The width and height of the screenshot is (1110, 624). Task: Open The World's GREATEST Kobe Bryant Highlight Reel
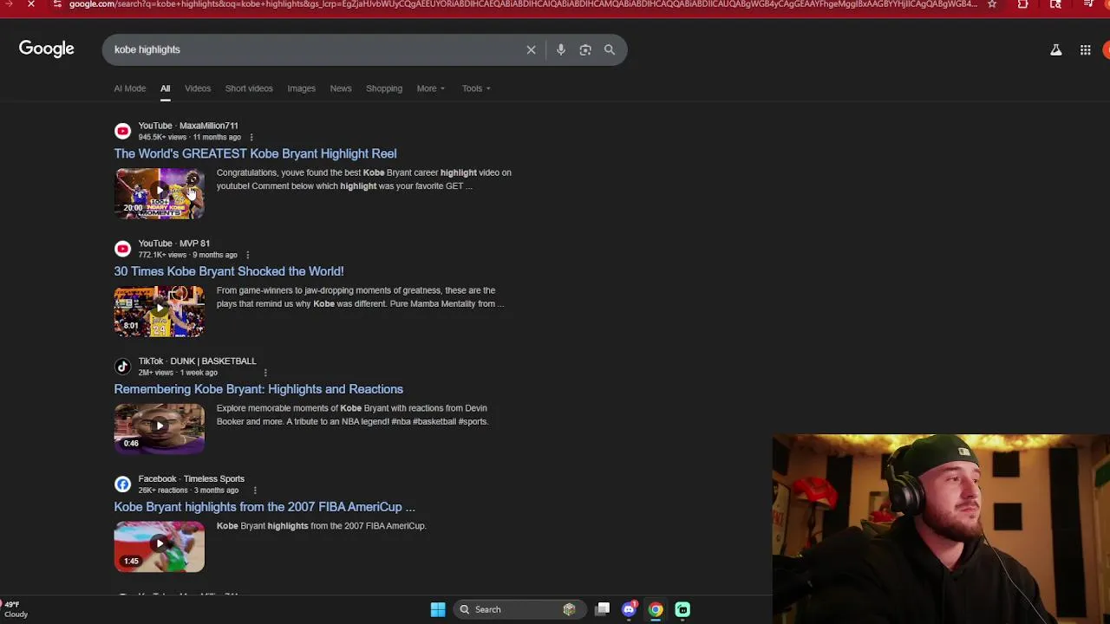(255, 153)
